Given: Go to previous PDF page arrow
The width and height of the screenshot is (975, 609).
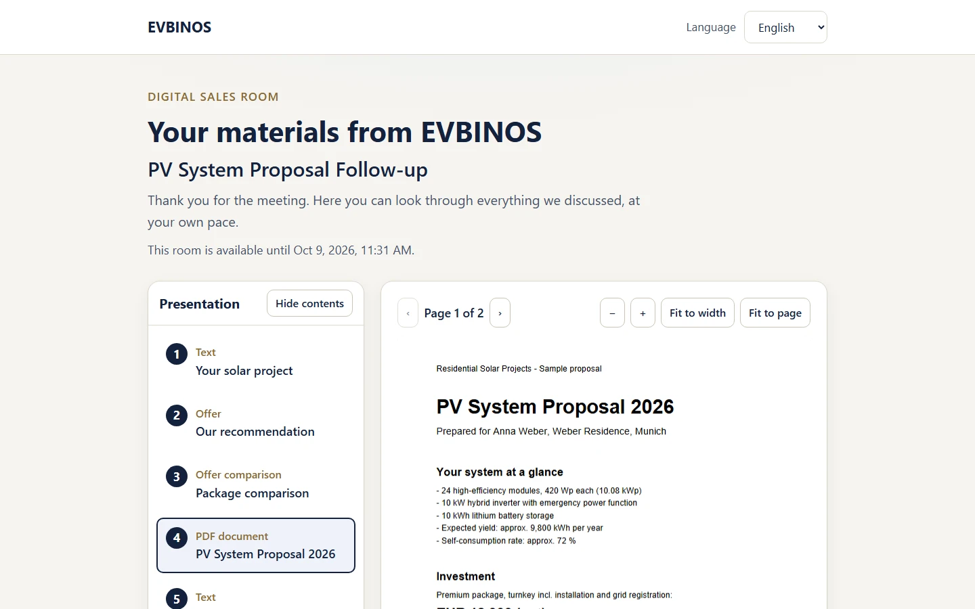Looking at the screenshot, I should (408, 313).
